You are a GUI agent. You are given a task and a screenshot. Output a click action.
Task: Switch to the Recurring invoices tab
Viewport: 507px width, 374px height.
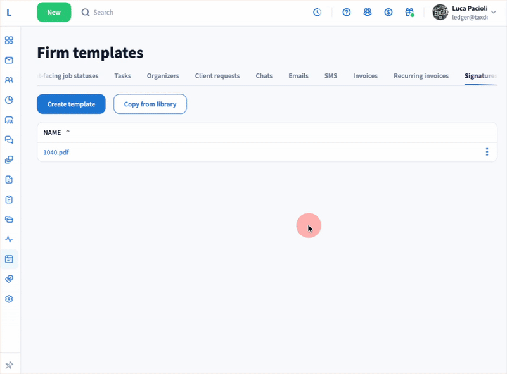tap(421, 76)
